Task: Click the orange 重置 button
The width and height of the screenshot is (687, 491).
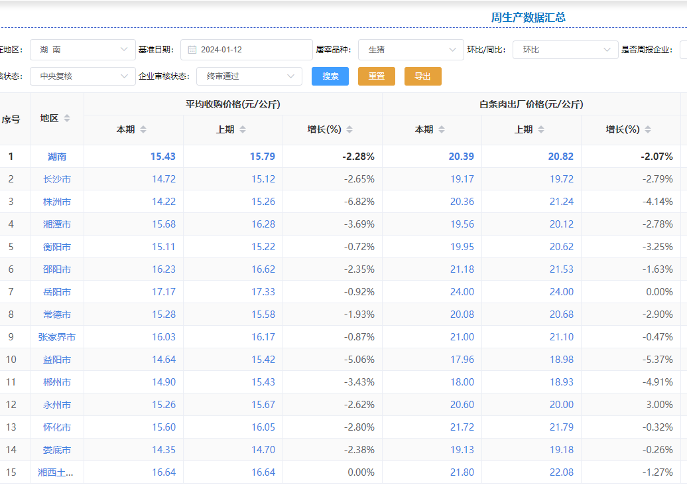Action: click(x=377, y=76)
